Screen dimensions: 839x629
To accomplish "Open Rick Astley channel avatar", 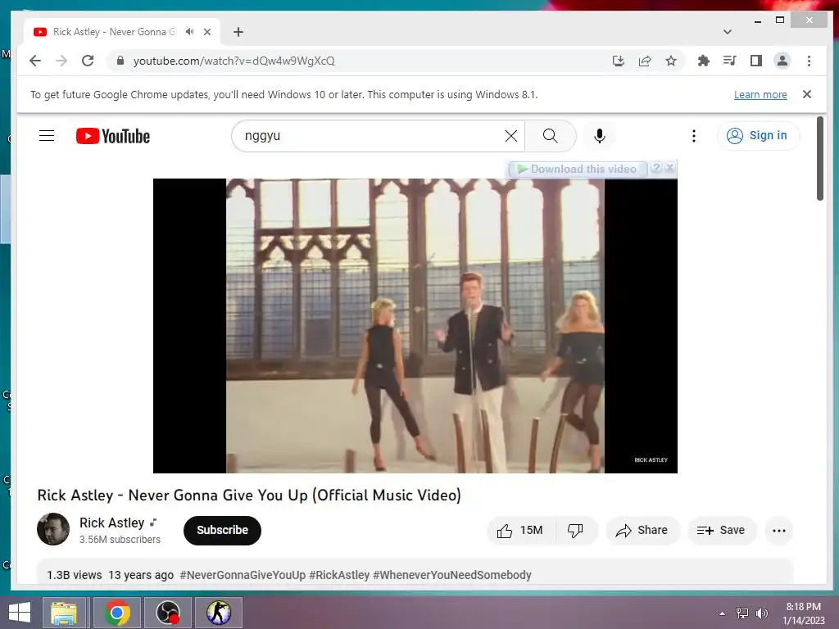I will click(x=53, y=530).
